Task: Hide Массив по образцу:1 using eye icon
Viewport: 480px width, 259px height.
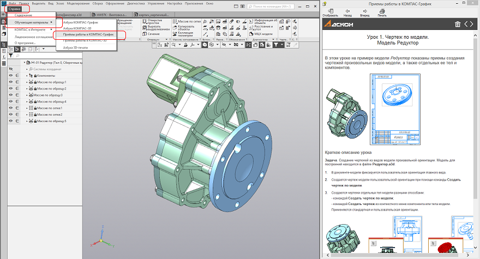Action: click(11, 82)
